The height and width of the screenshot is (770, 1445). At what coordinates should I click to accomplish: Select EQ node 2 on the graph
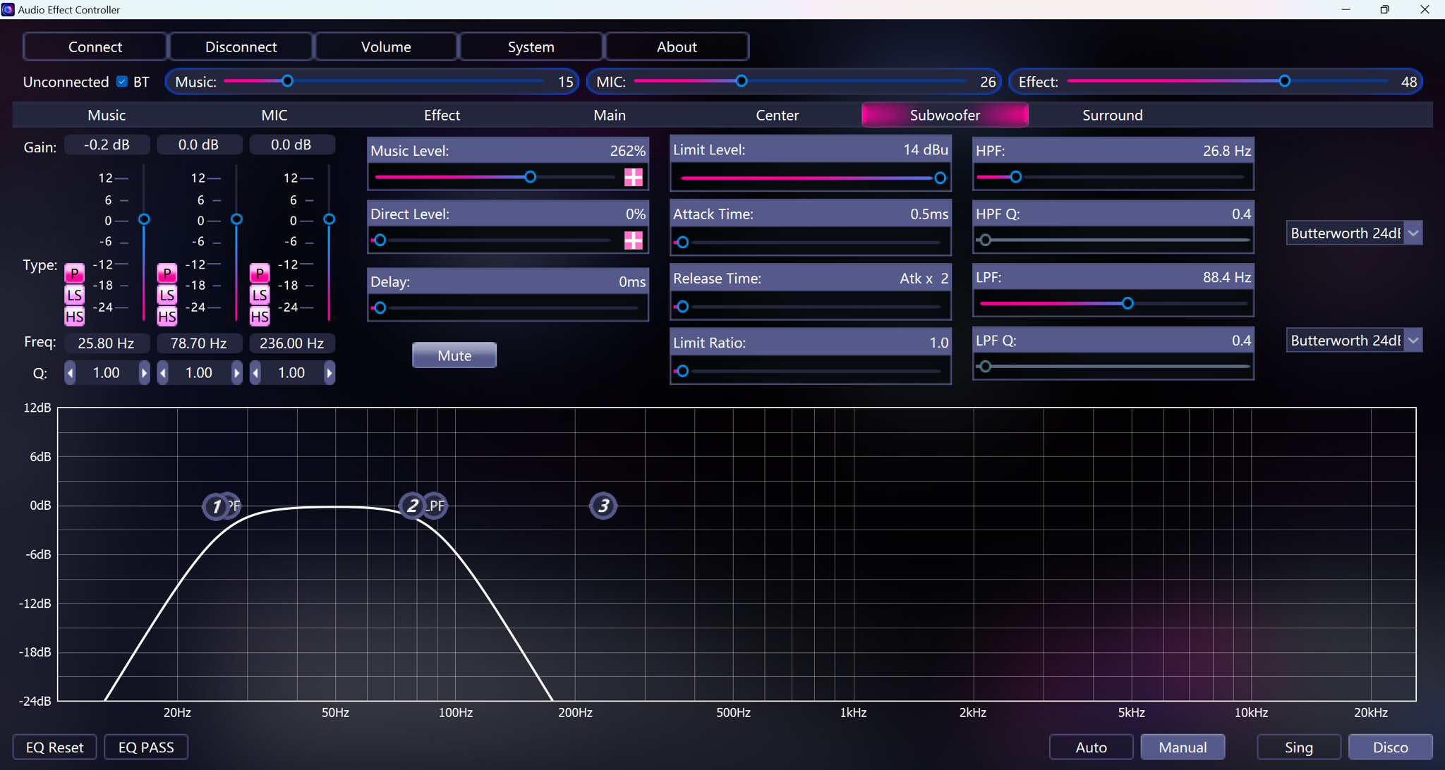click(412, 506)
